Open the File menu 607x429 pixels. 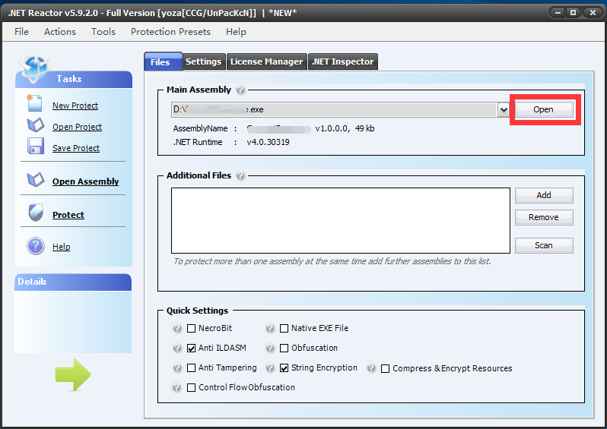click(21, 32)
